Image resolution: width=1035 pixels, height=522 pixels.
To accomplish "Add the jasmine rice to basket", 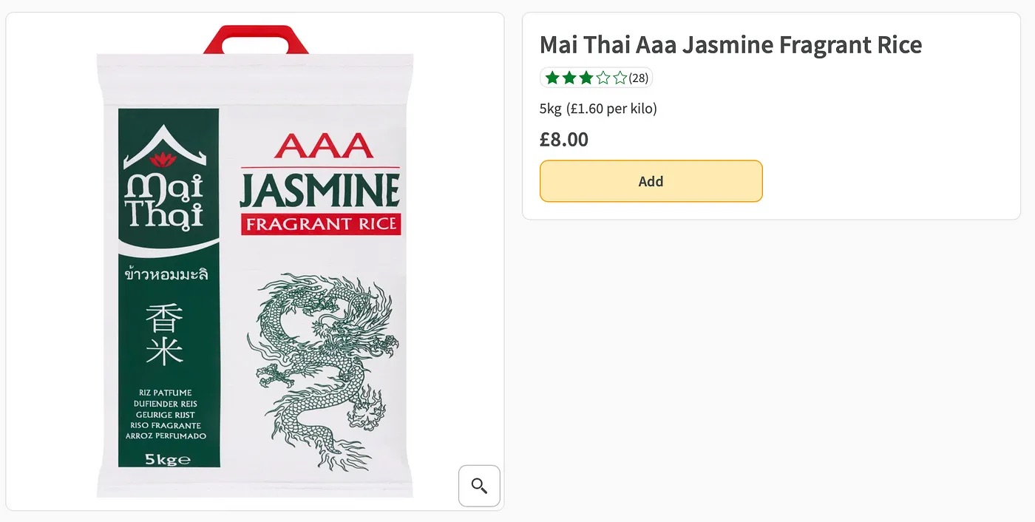I will [x=651, y=181].
